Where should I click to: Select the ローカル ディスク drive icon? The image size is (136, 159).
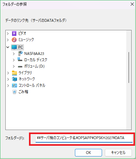20,60
